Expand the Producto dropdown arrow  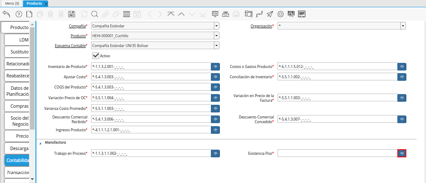[x=216, y=35]
